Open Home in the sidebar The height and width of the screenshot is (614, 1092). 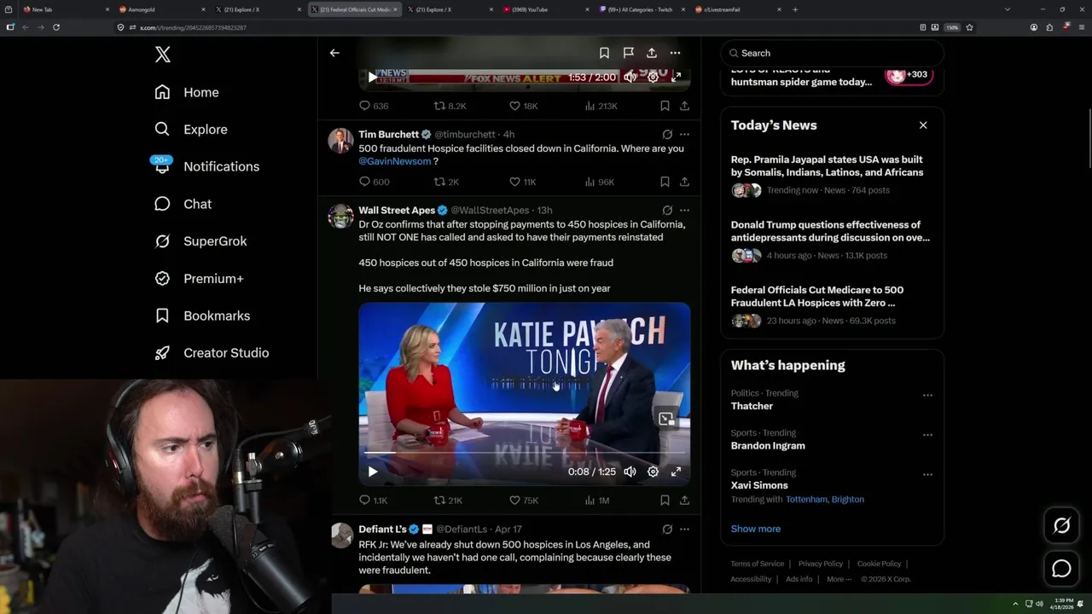[187, 92]
